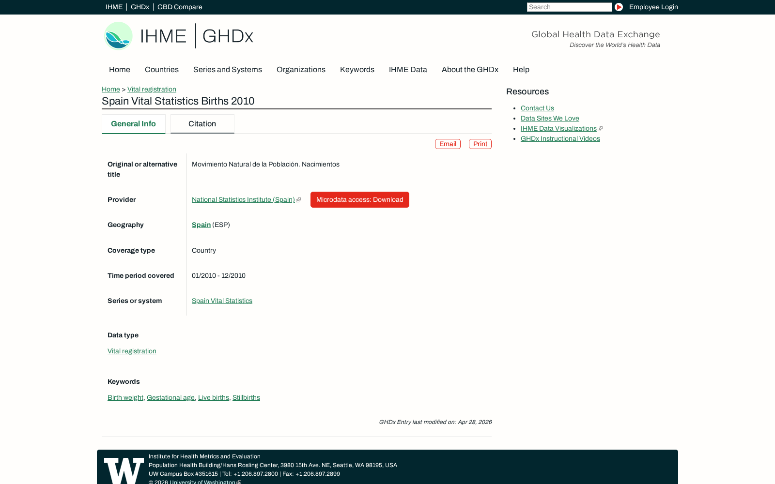Screen dimensions: 775x484
Task: Open GBD Compare link in top bar
Action: click(180, 7)
